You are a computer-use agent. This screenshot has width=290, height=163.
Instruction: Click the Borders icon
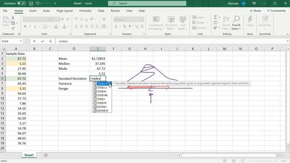45,27
